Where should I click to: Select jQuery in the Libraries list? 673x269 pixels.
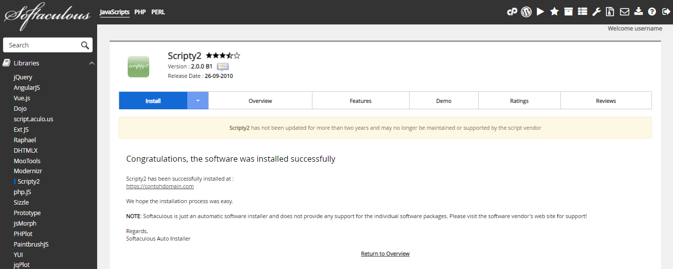[x=23, y=77]
